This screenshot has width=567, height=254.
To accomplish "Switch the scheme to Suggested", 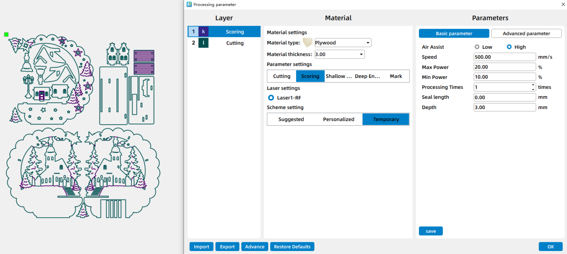I will (x=291, y=119).
